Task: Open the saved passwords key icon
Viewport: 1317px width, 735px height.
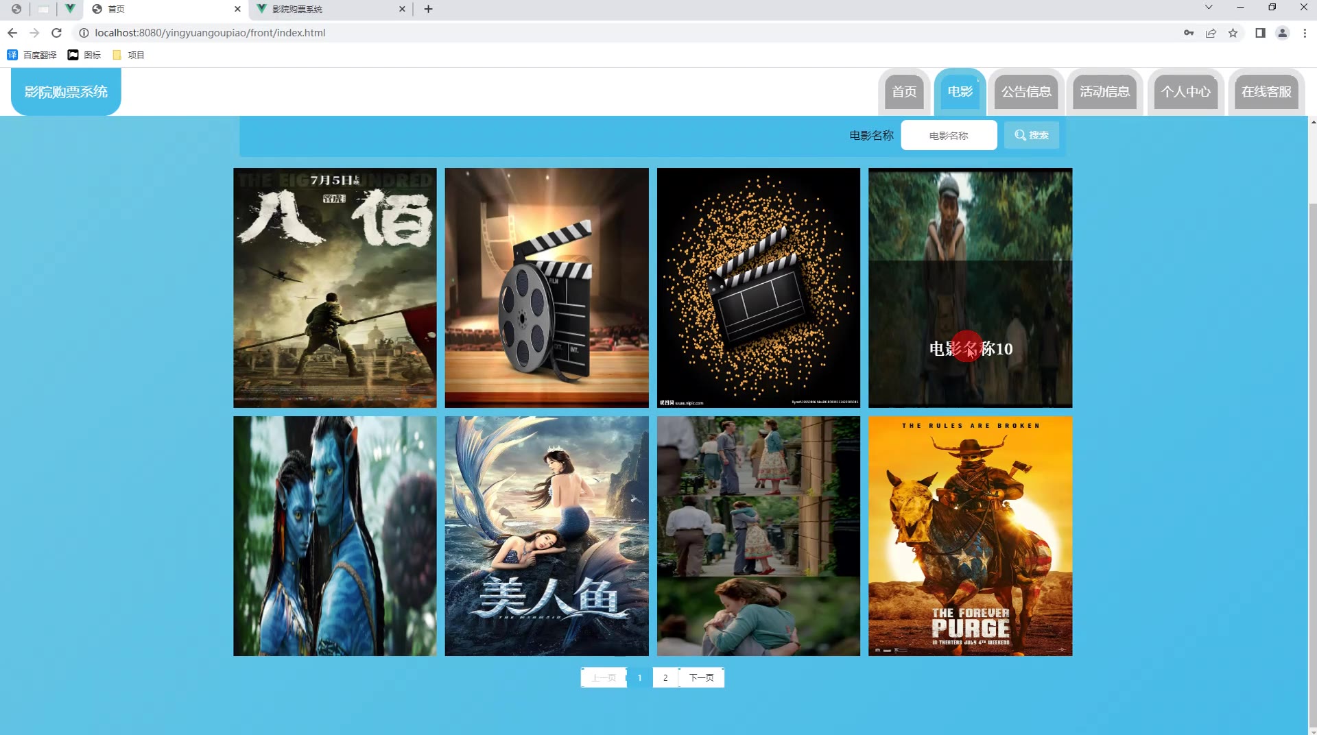Action: click(1189, 33)
